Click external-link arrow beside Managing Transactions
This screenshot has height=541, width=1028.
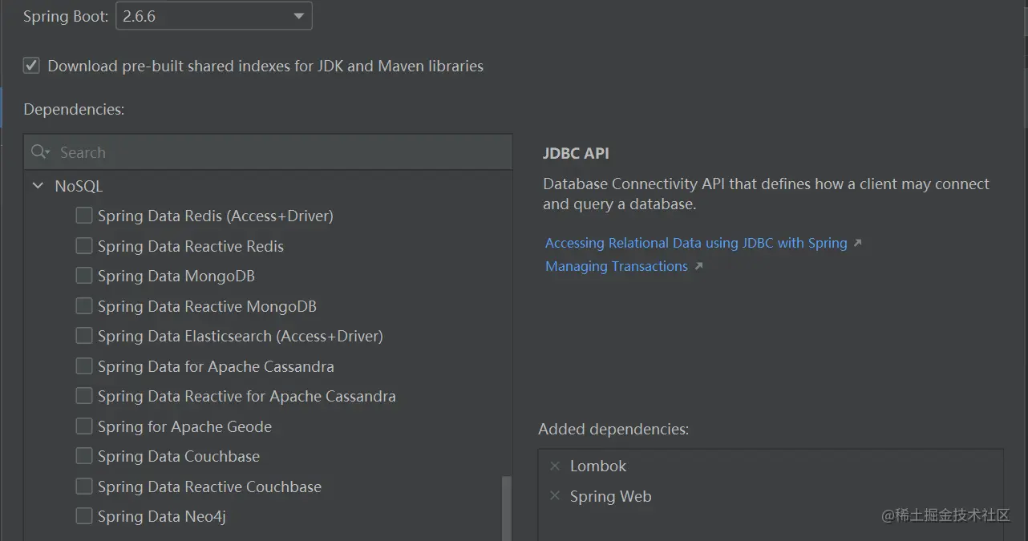click(698, 266)
